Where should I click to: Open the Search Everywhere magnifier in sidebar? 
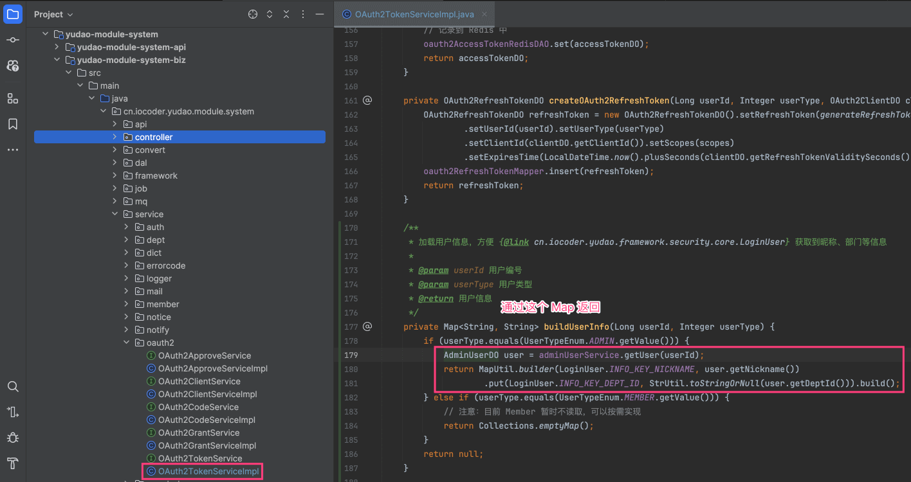(14, 386)
